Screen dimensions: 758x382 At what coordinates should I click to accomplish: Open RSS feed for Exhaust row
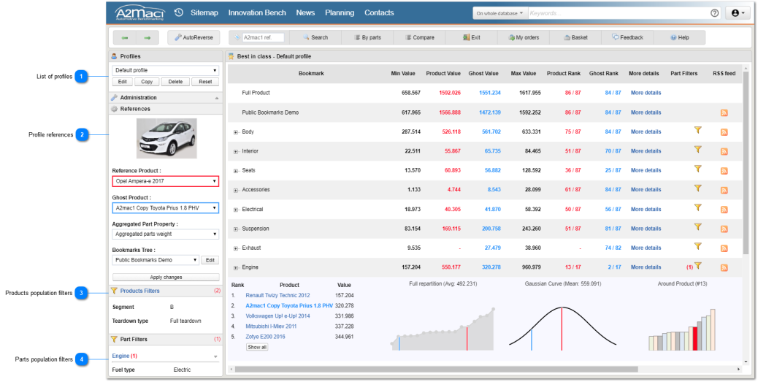724,248
